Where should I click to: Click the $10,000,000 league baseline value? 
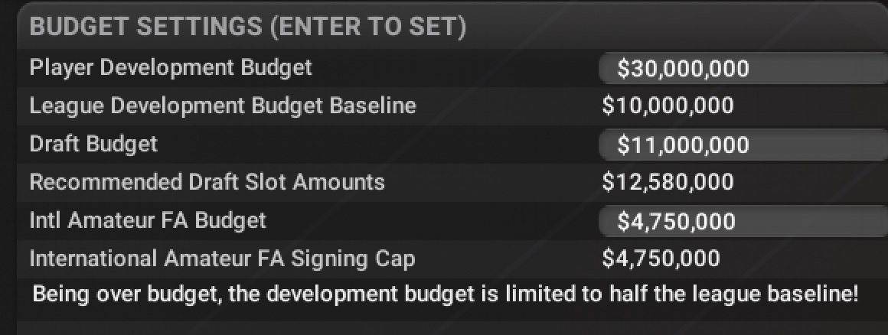pyautogui.click(x=668, y=106)
